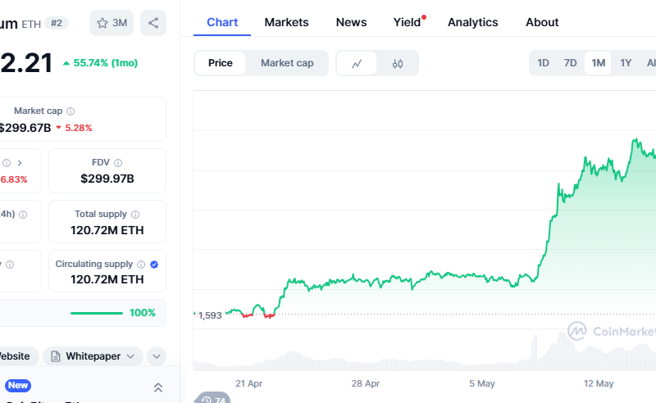This screenshot has width=656, height=403.
Task: Open the Markets tab
Action: pyautogui.click(x=286, y=23)
